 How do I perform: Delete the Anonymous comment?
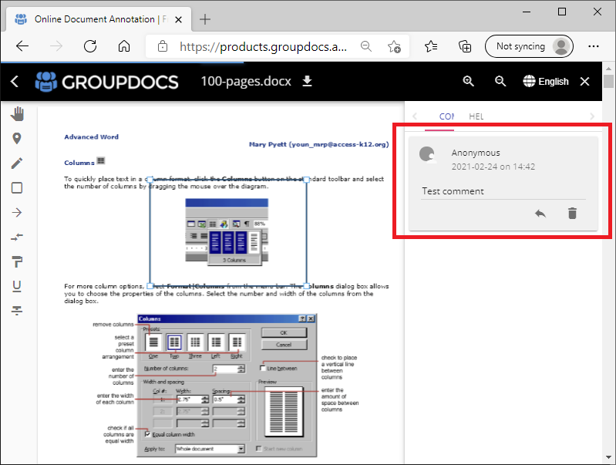572,213
